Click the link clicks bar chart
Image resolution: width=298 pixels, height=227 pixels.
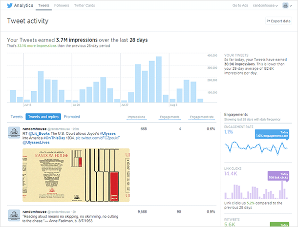pyautogui.click(x=256, y=190)
